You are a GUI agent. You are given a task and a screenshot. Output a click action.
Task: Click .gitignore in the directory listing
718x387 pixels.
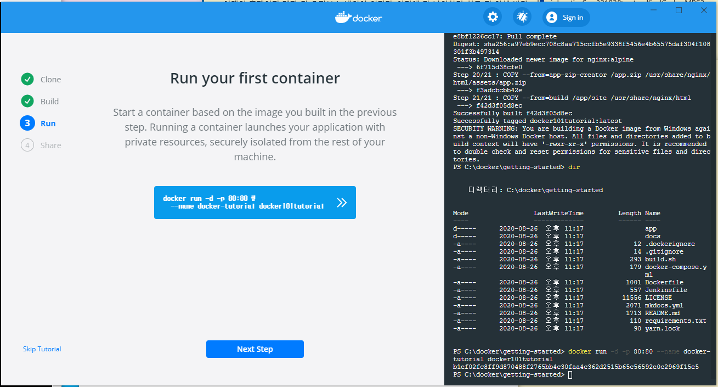(664, 251)
